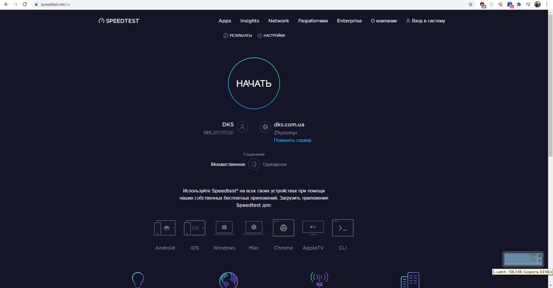Image resolution: width=553 pixels, height=288 pixels.
Task: Click the Chrome profile avatar
Action: tap(537, 4)
